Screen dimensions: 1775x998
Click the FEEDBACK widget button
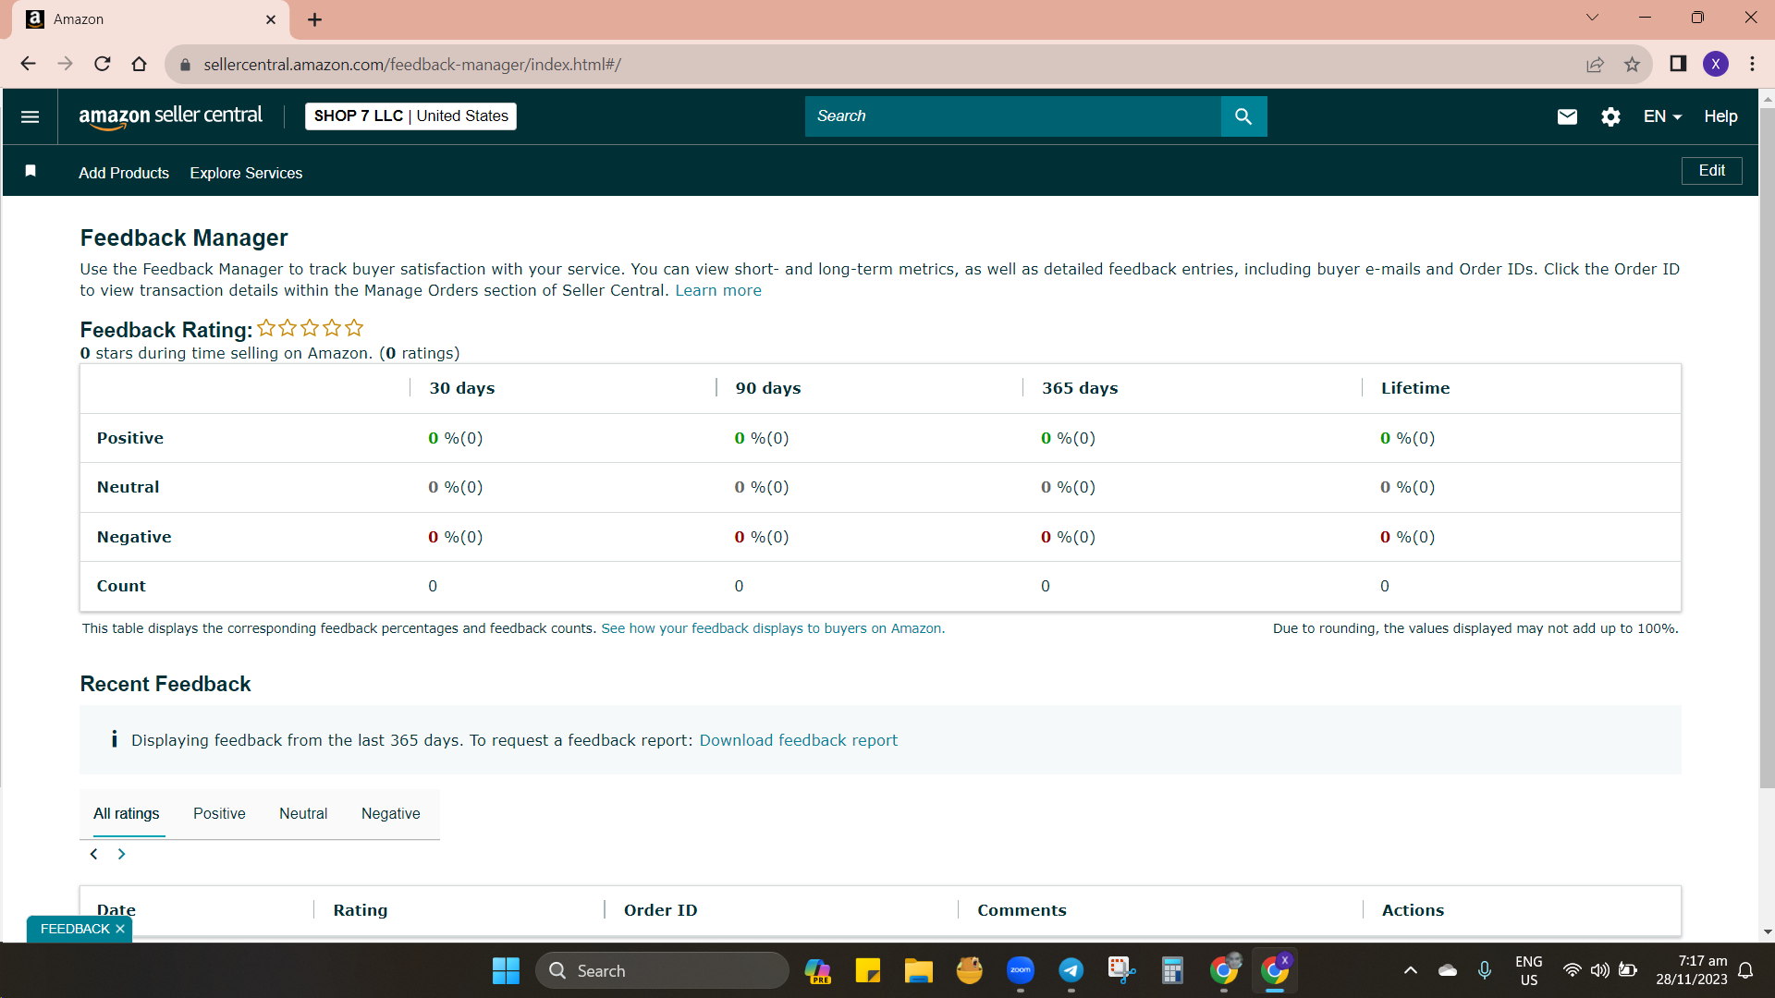coord(75,929)
